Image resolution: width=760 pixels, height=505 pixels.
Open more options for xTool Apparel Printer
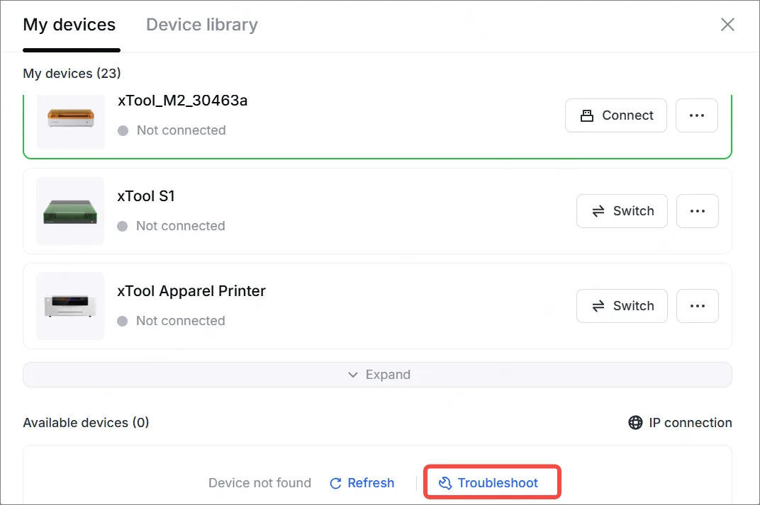click(697, 306)
